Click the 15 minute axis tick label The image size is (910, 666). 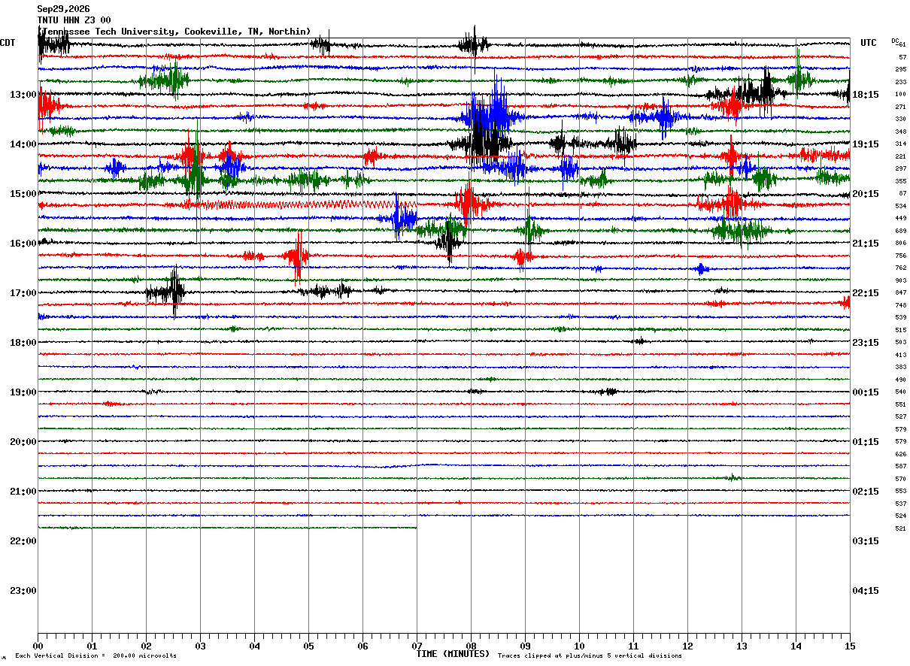coord(850,646)
